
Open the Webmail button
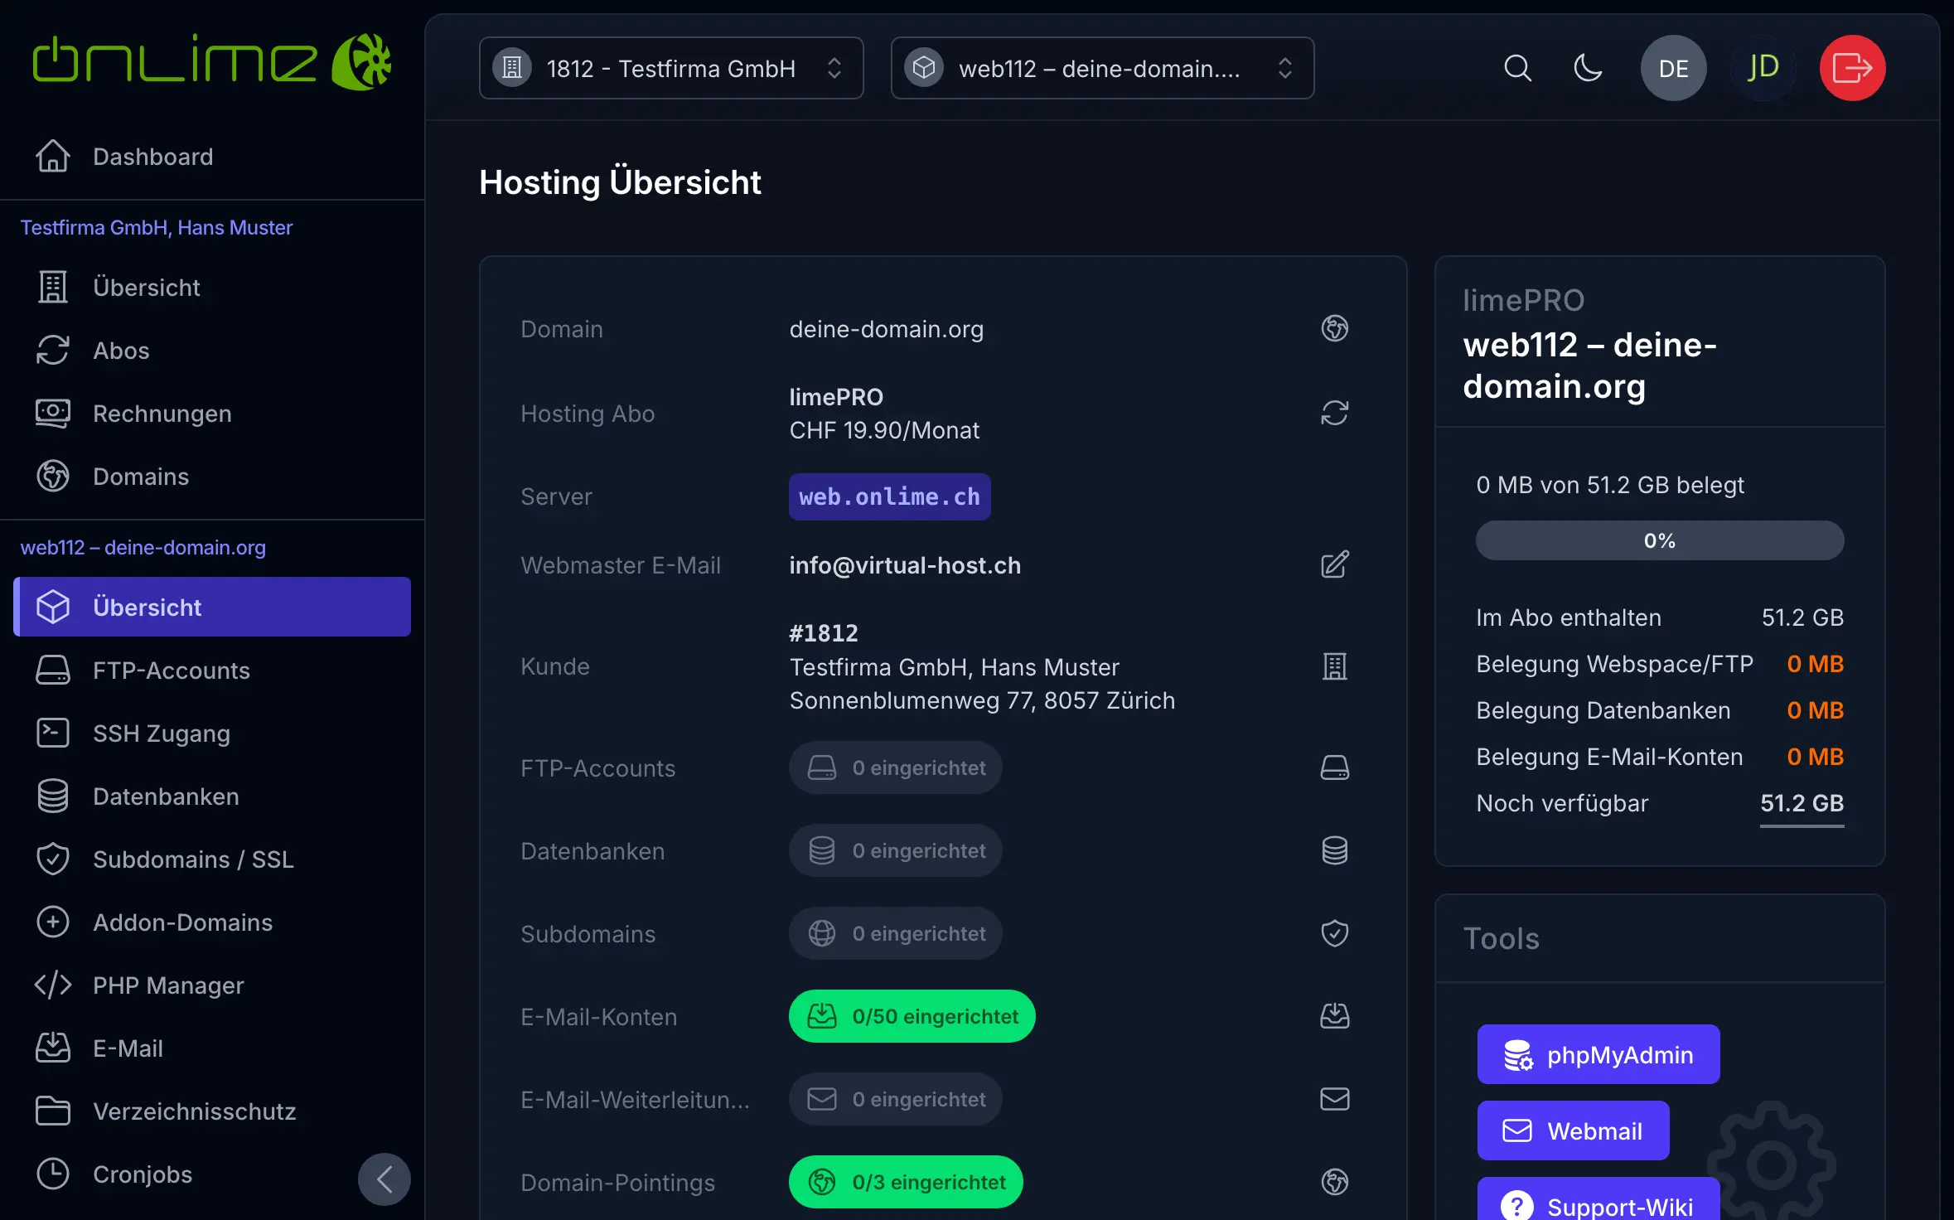click(1572, 1130)
